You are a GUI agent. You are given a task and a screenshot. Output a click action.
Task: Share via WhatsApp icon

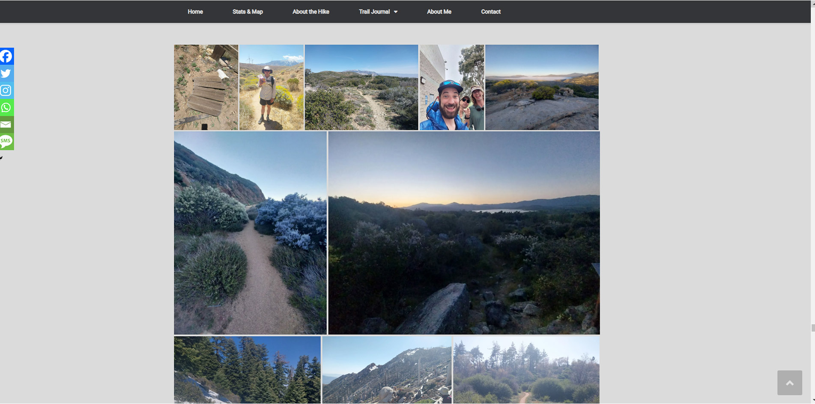[7, 108]
